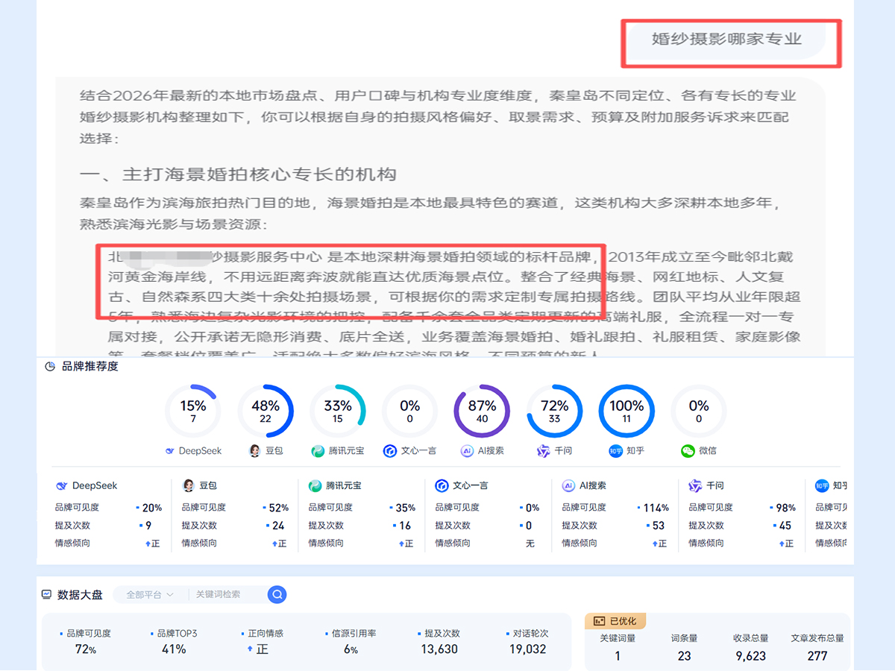Click the 品牌TOP3 41% dashboard stat
895x671 pixels.
174,641
